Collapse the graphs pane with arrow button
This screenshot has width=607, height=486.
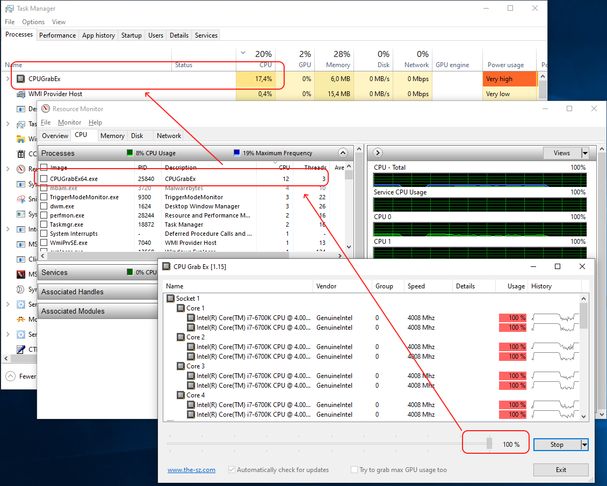tap(378, 153)
